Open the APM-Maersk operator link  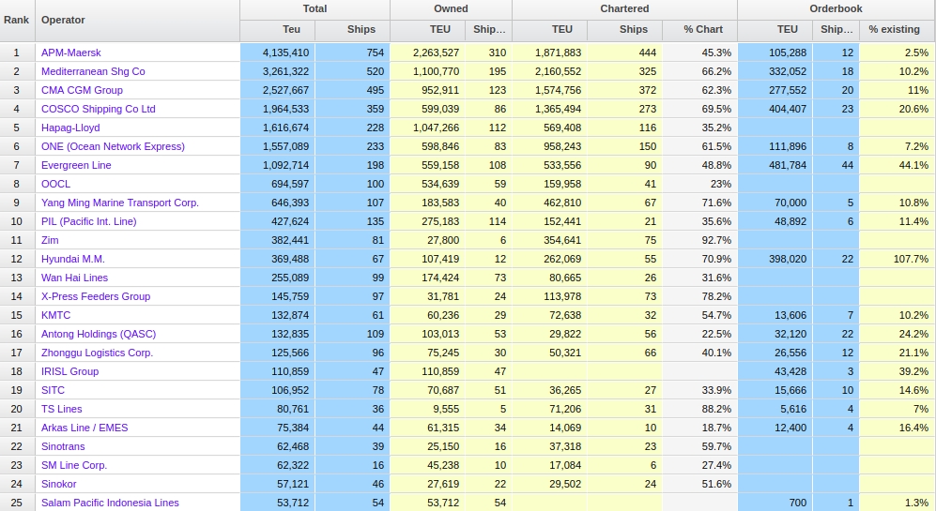71,53
